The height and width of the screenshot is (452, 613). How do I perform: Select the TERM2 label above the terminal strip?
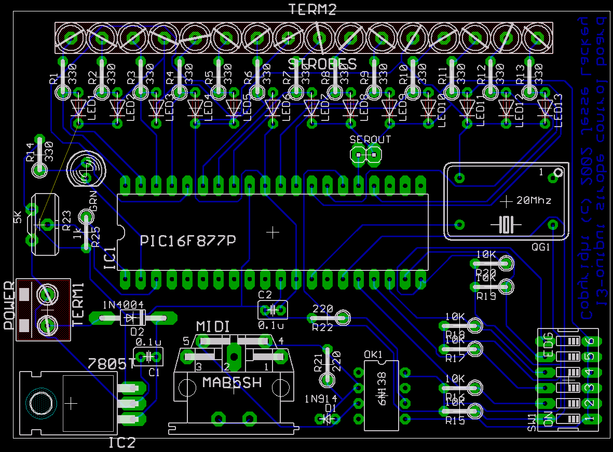pyautogui.click(x=312, y=9)
